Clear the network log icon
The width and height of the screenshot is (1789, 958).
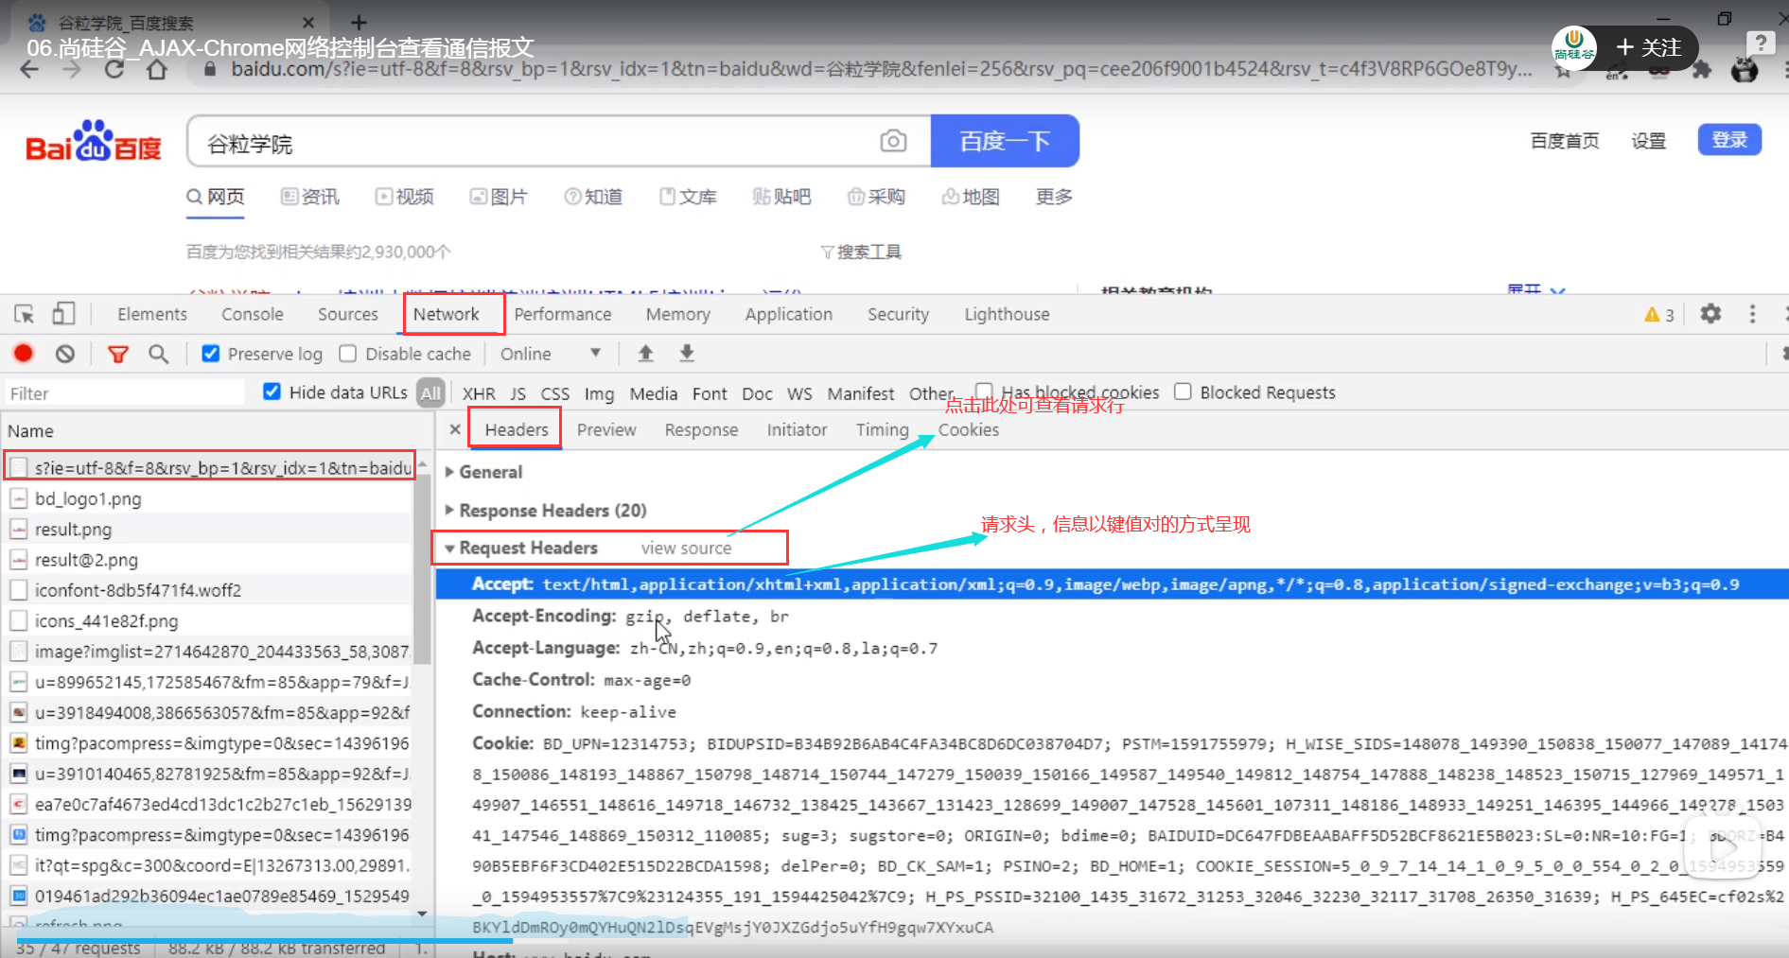pyautogui.click(x=64, y=354)
